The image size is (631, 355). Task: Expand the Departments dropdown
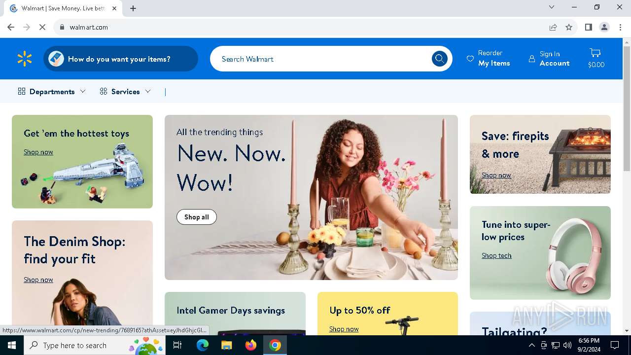[52, 91]
